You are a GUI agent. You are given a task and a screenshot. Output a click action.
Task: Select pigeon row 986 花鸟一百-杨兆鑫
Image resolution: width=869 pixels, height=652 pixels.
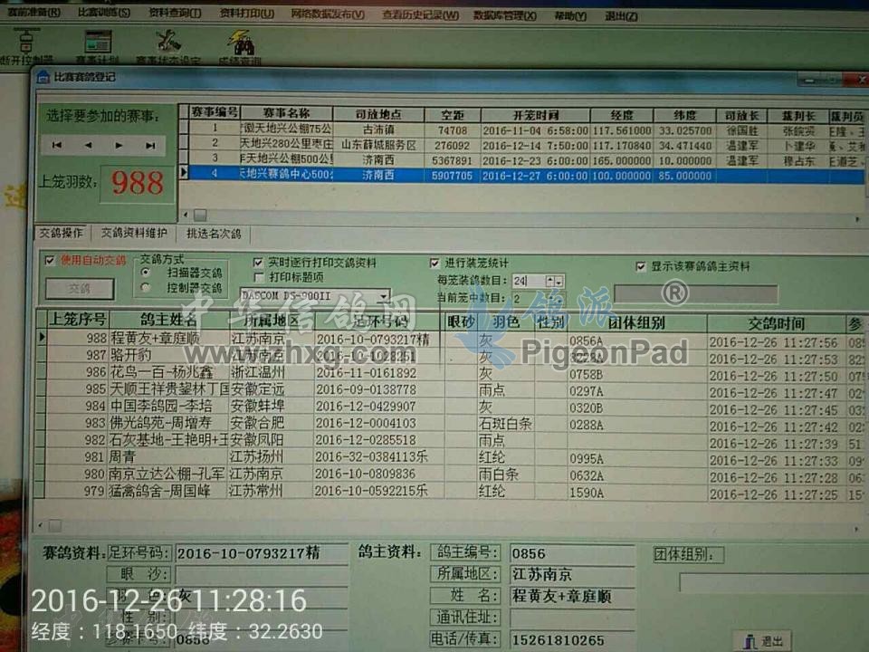(452, 372)
